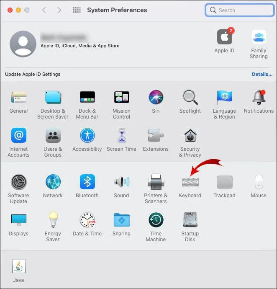Open Network preferences
This screenshot has width=277, height=289.
(53, 182)
